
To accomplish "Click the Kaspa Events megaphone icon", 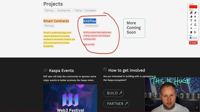I will (46, 70).
